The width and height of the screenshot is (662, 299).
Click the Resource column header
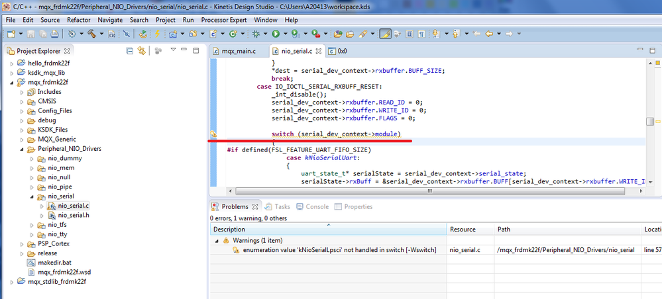pos(470,230)
